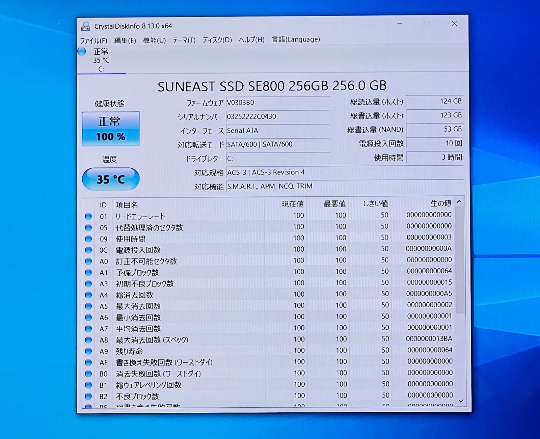The width and height of the screenshot is (540, 439).
Task: Click the CrystalDiskInfo app icon in title bar
Action: [86, 26]
